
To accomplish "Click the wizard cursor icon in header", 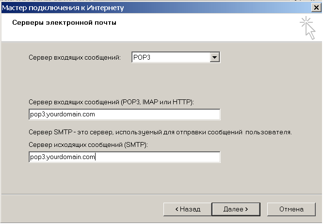I will 307,27.
